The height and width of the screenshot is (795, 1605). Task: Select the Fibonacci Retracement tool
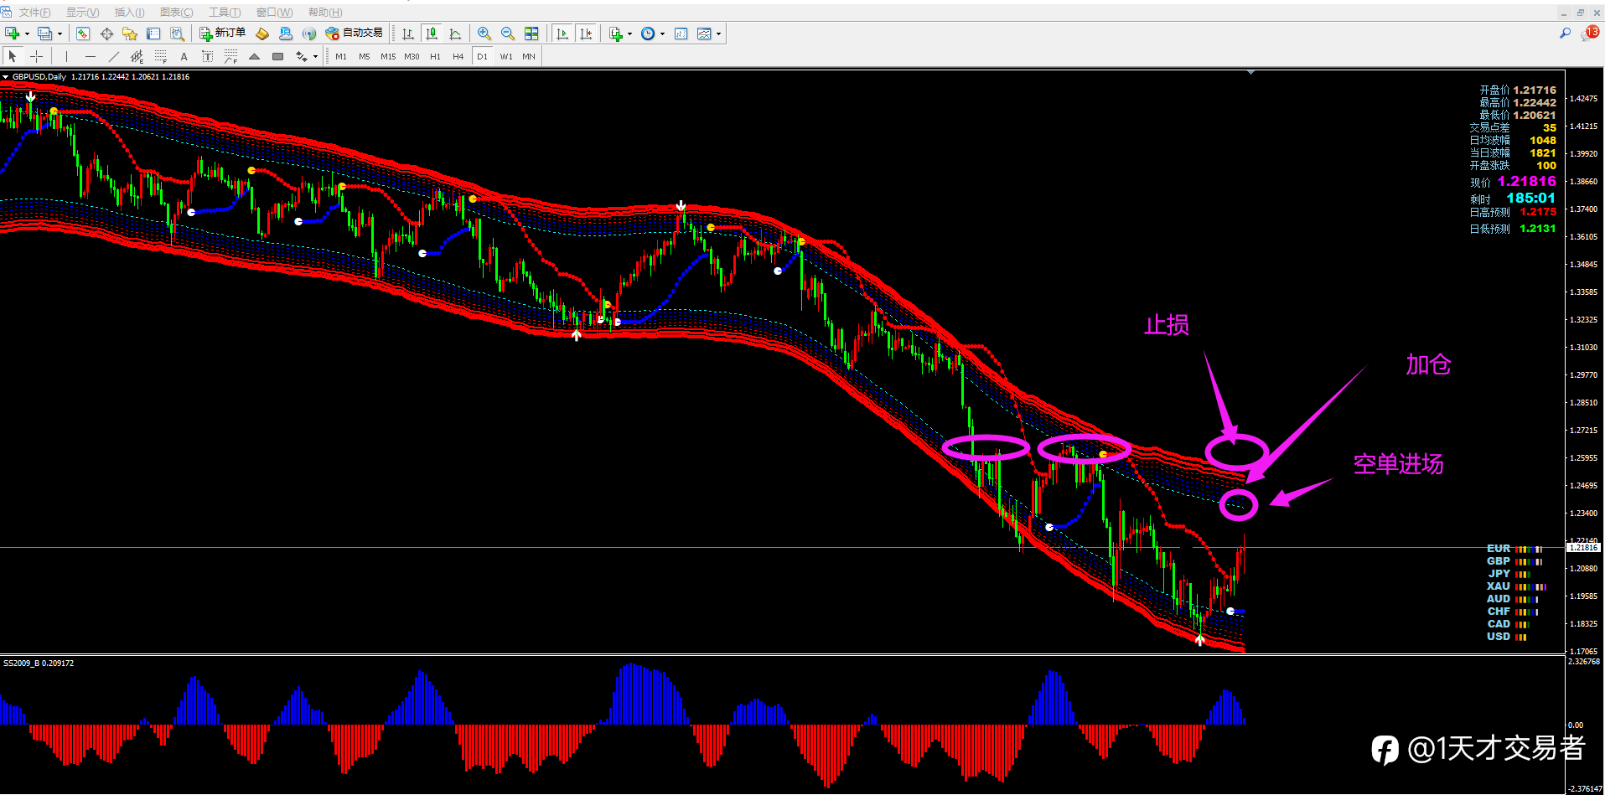(161, 56)
